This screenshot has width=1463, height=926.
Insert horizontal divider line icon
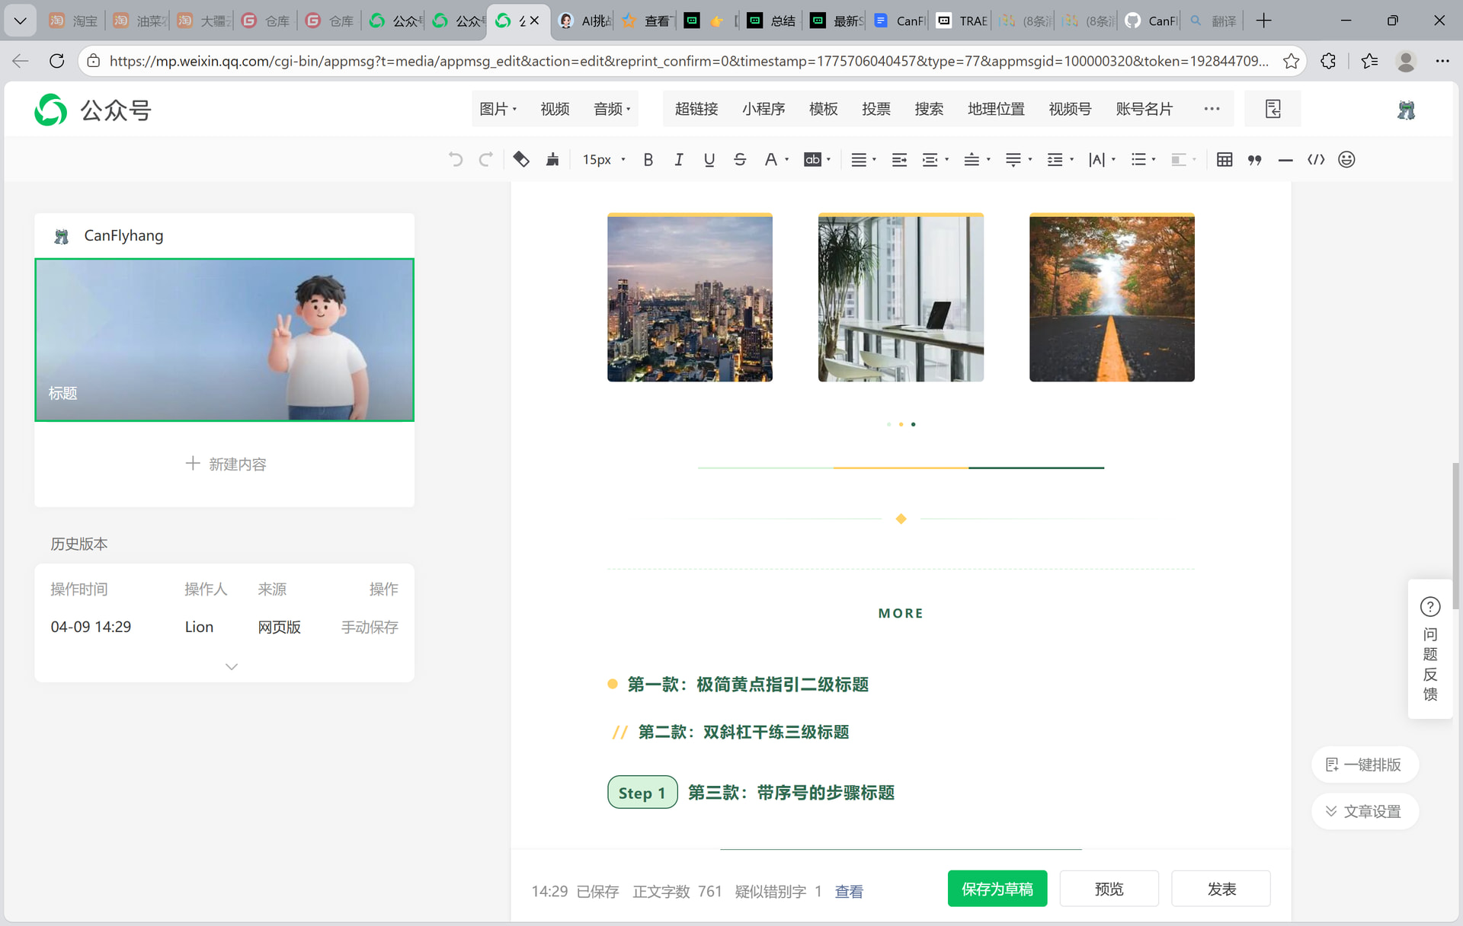coord(1285,159)
